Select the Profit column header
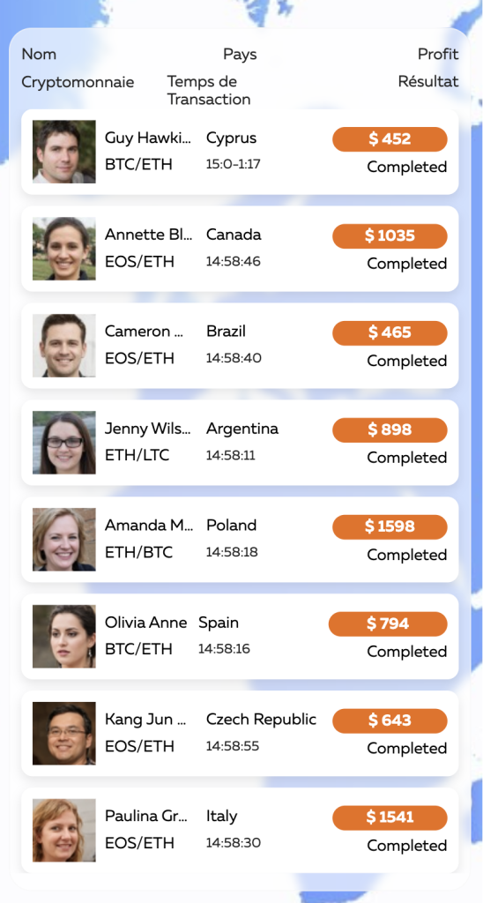 [438, 54]
